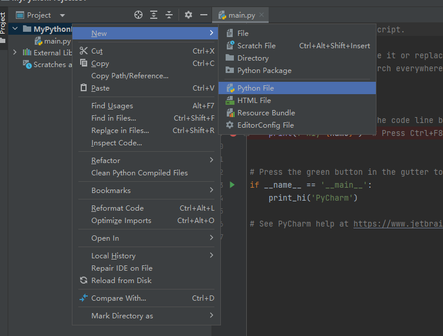This screenshot has width=443, height=336.
Task: Open the Project view dropdown arrow
Action: 62,15
